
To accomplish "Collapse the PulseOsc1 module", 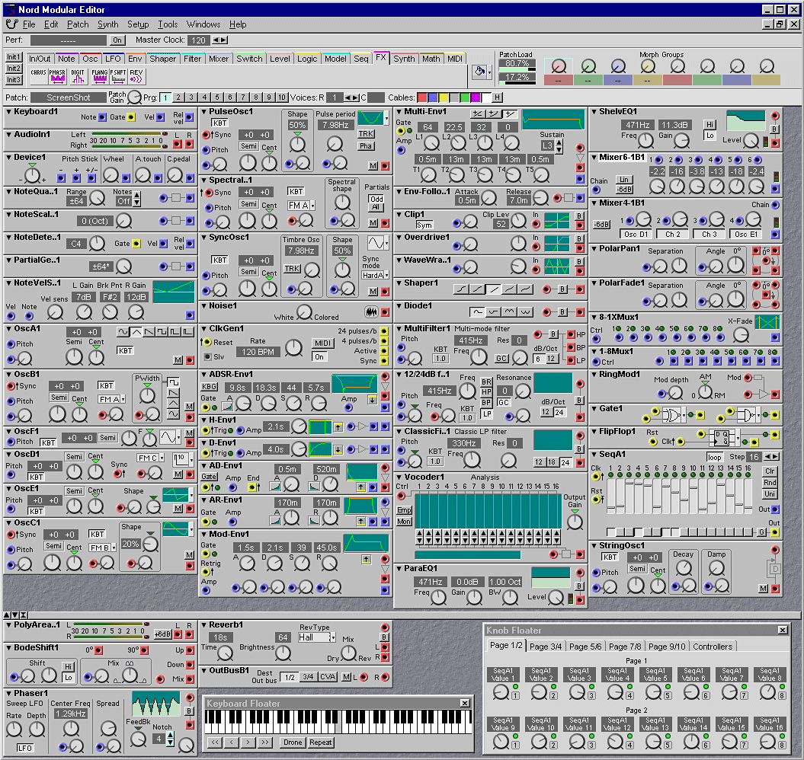I will [x=203, y=111].
